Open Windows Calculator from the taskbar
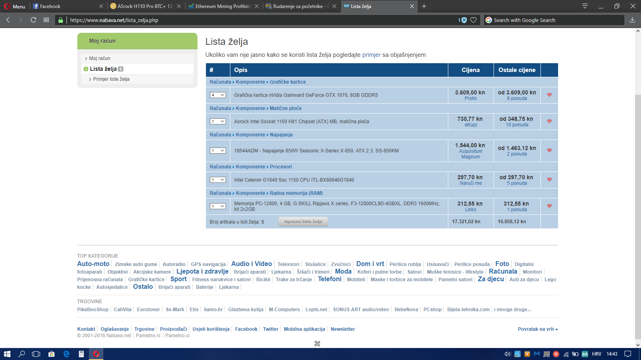Viewport: 641px width, 360px height. click(81, 354)
